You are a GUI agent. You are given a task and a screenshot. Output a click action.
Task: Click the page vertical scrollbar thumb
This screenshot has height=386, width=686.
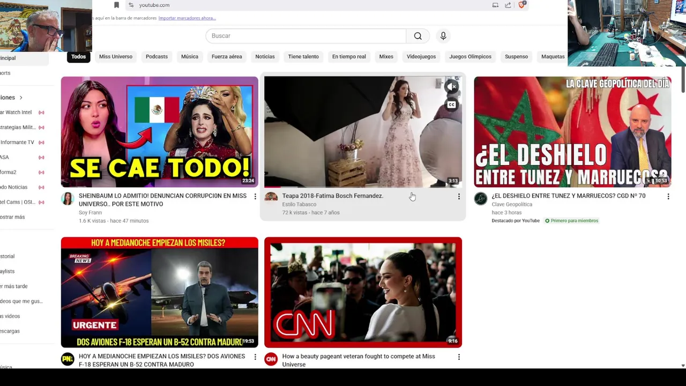click(683, 80)
